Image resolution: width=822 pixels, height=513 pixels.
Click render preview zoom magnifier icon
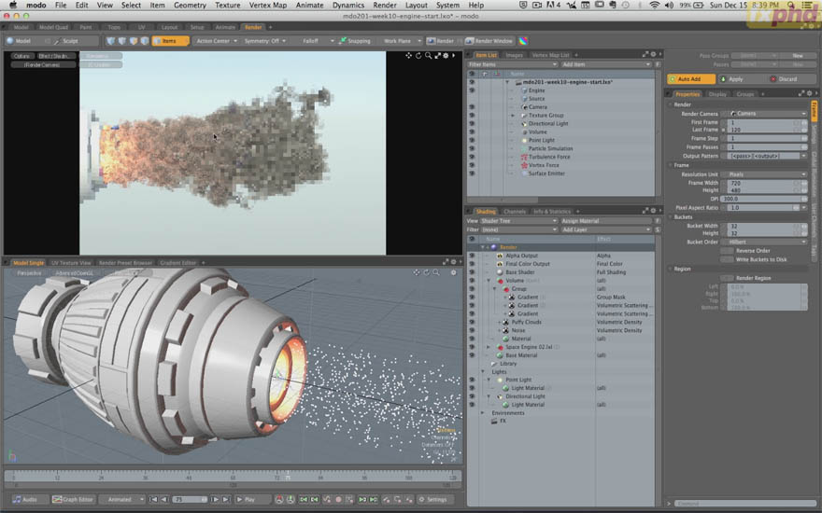point(429,55)
